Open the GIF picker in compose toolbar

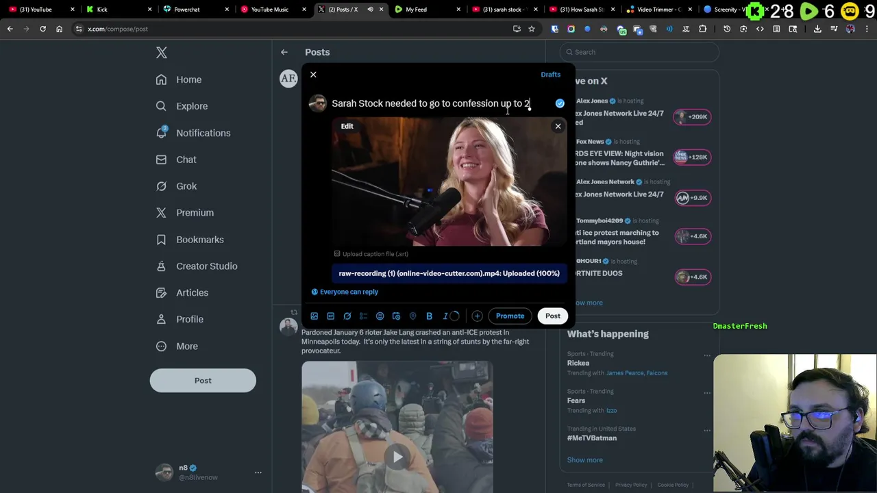(x=330, y=316)
